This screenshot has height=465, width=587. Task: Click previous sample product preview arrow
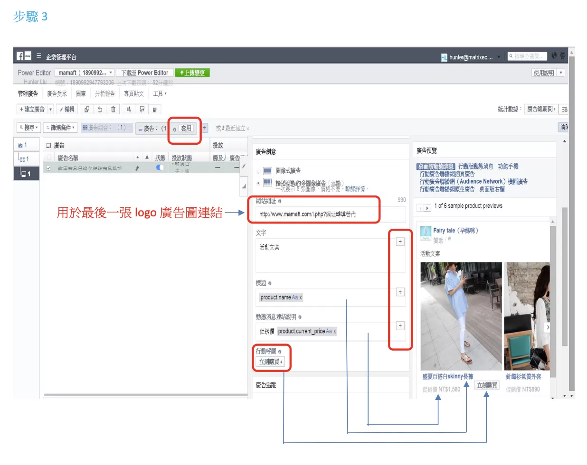[x=420, y=208]
